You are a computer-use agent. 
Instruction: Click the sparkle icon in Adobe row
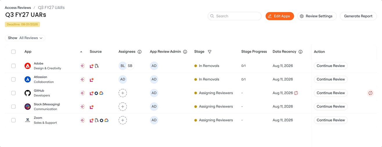[x=82, y=66]
